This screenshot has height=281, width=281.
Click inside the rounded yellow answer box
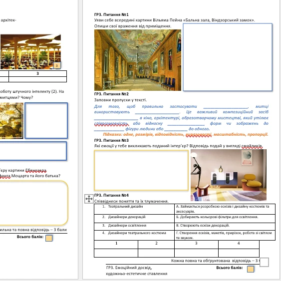tap(34, 203)
